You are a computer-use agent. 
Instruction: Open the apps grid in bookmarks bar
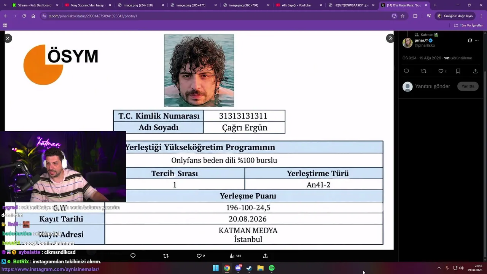point(5,25)
